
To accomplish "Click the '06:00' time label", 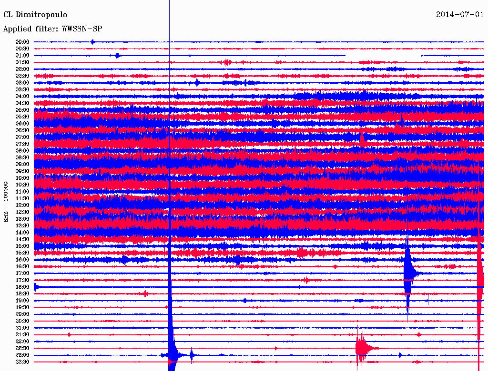I will coord(22,123).
